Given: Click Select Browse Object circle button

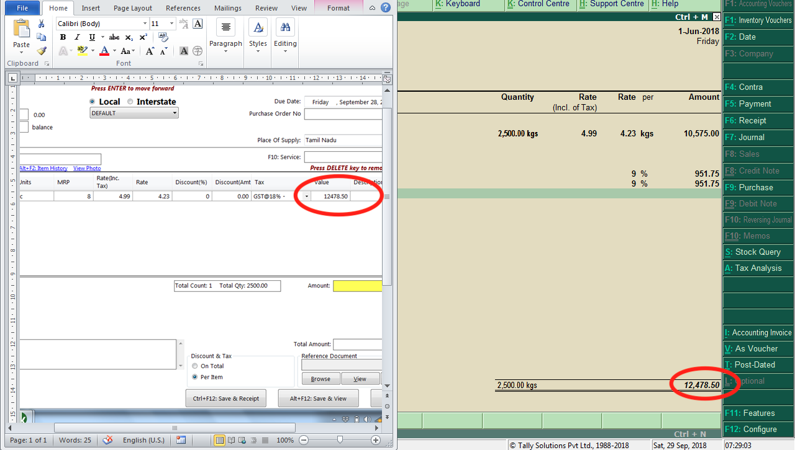Looking at the screenshot, I should pos(387,406).
